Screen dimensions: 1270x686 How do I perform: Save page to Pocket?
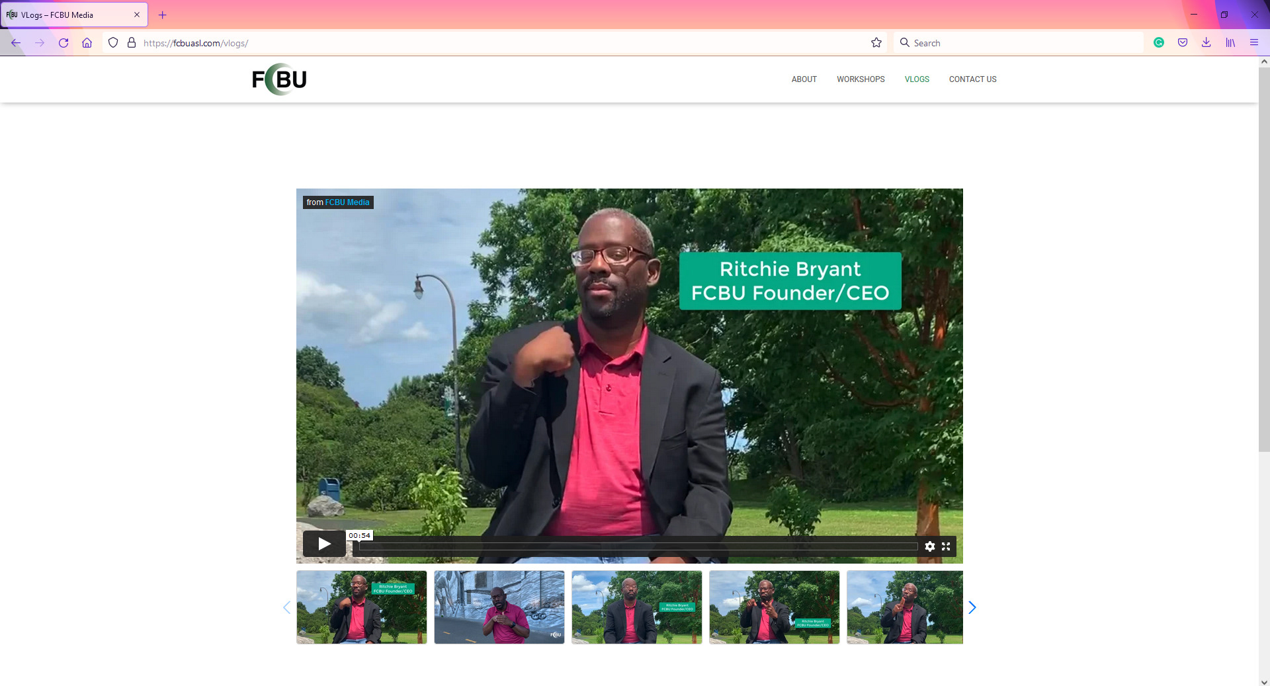pos(1183,43)
